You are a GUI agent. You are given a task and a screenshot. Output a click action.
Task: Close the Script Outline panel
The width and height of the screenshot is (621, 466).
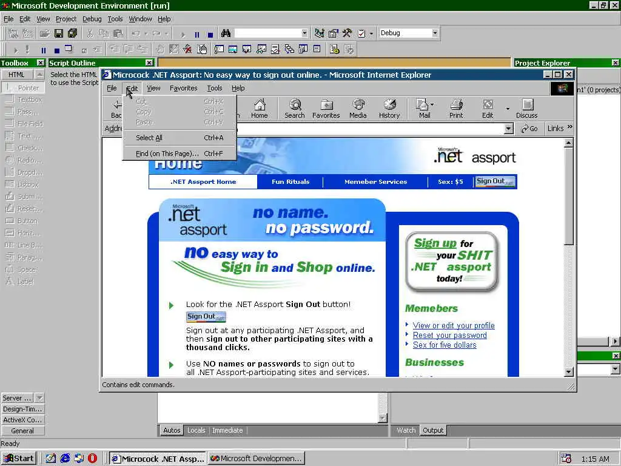coord(149,62)
